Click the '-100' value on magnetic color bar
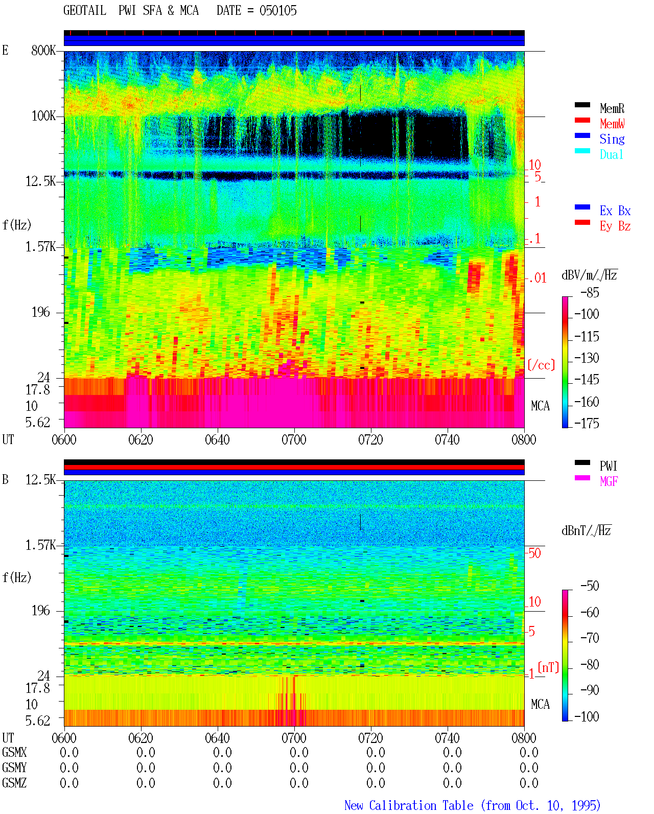Screen dimensions: 654x814 [587, 717]
